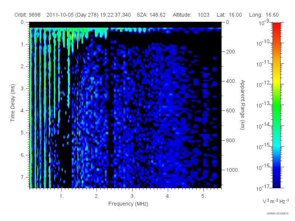The width and height of the screenshot is (295, 221).
Task: Click the 'Lat: 16.00' header text
Action: [x=229, y=15]
